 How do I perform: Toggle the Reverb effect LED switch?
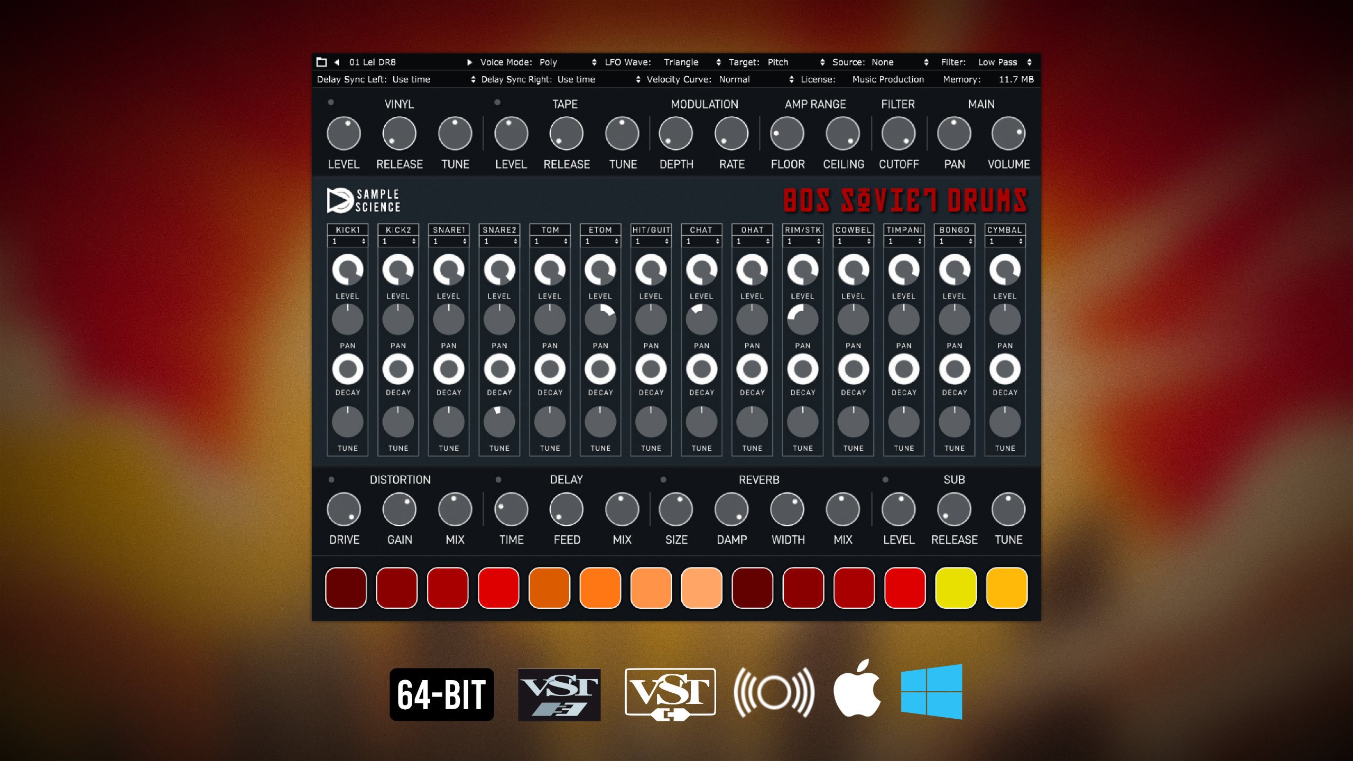click(x=663, y=479)
